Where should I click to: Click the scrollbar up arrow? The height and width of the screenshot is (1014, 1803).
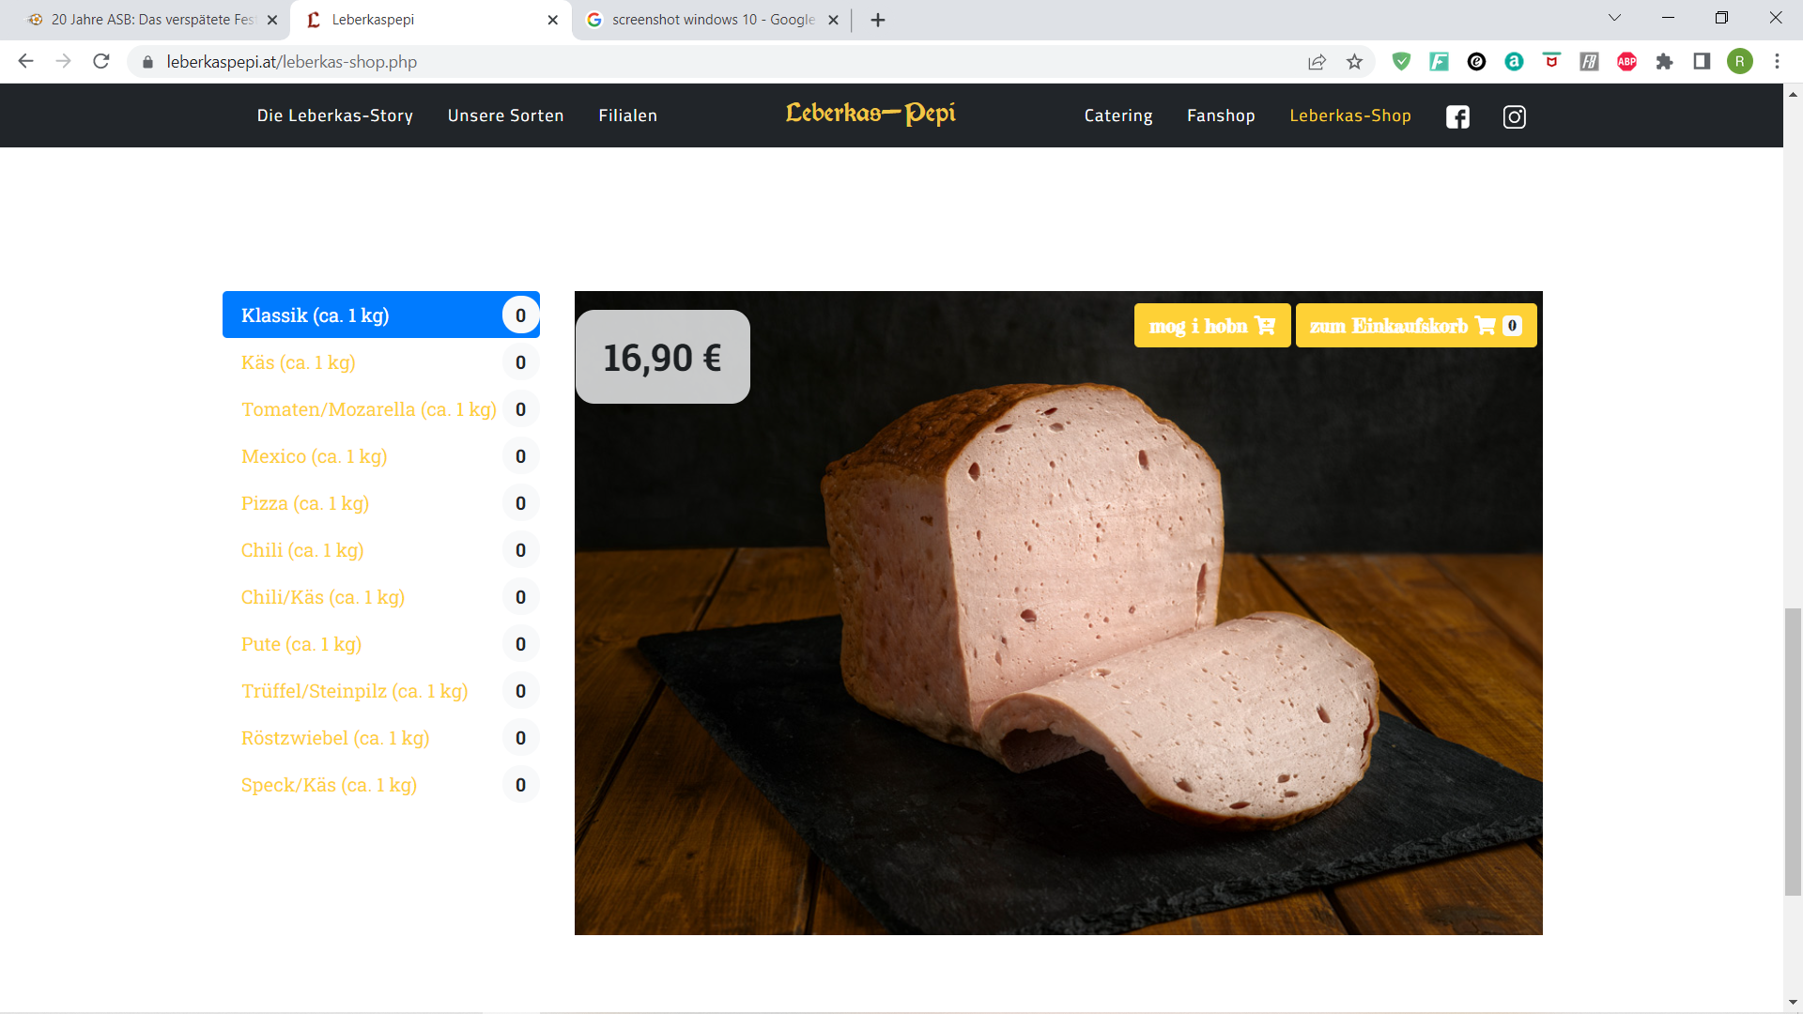(1793, 94)
